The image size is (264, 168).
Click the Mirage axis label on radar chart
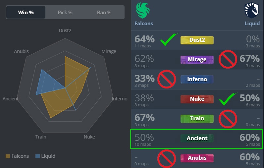109,51
